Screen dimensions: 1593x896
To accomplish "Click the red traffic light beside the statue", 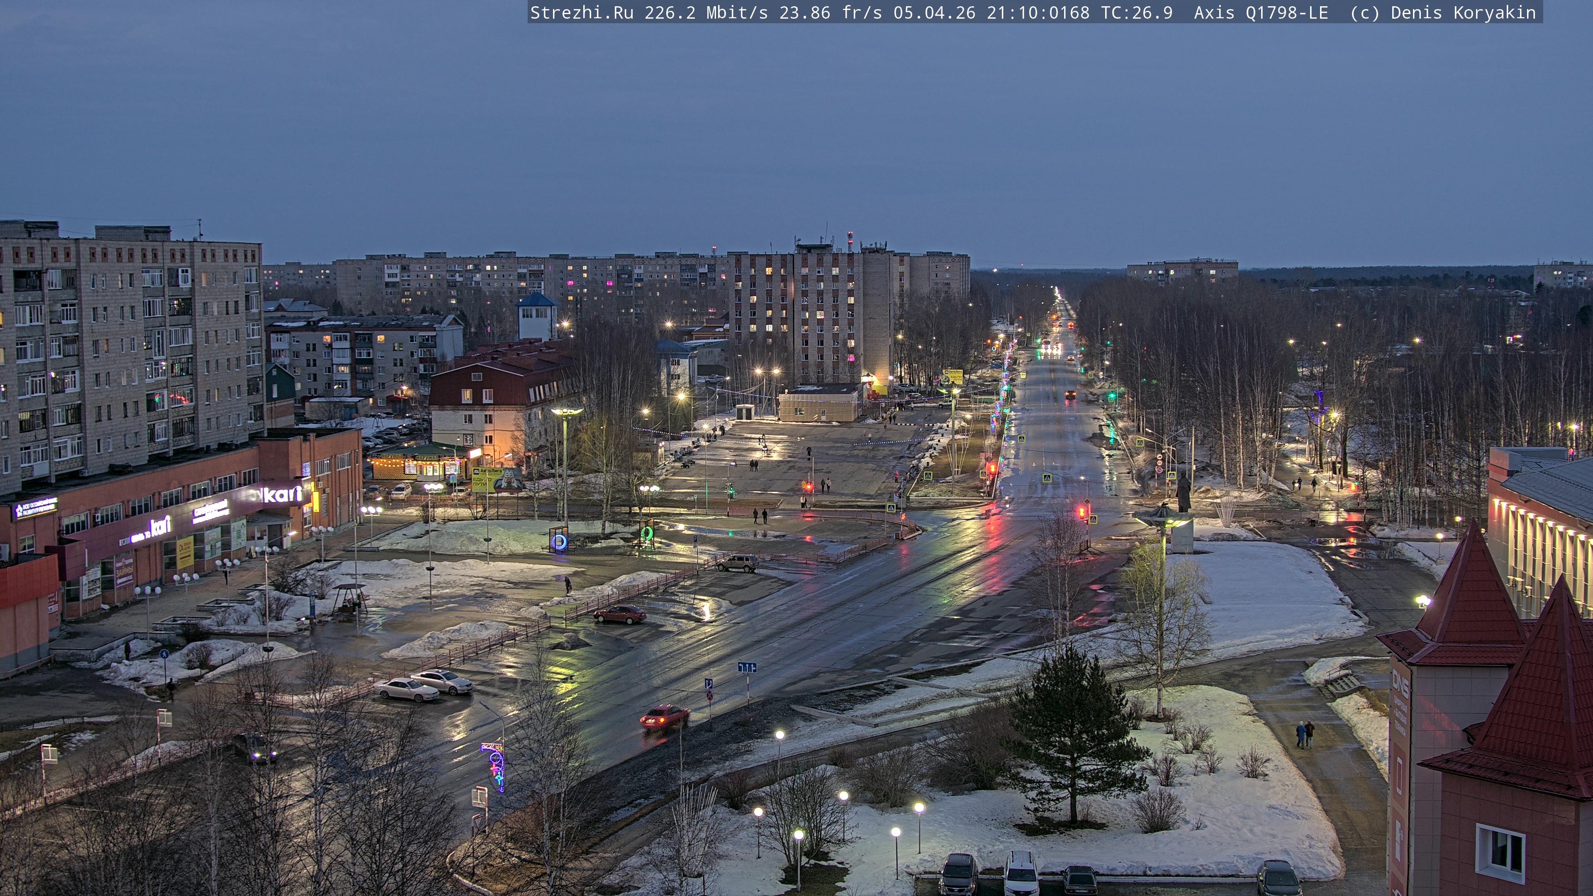I will point(1081,512).
